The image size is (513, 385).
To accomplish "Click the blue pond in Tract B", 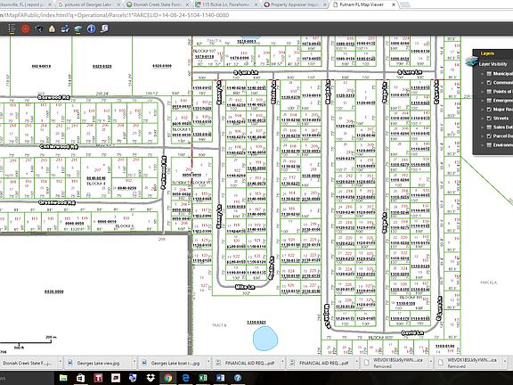I will [x=265, y=339].
